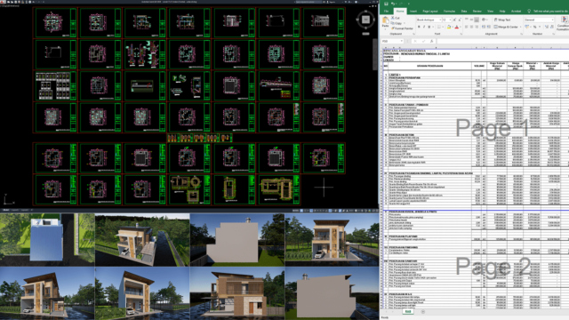Screen dimensions: 569x320
Task: Click the Increase Font Size icon
Action: point(454,20)
